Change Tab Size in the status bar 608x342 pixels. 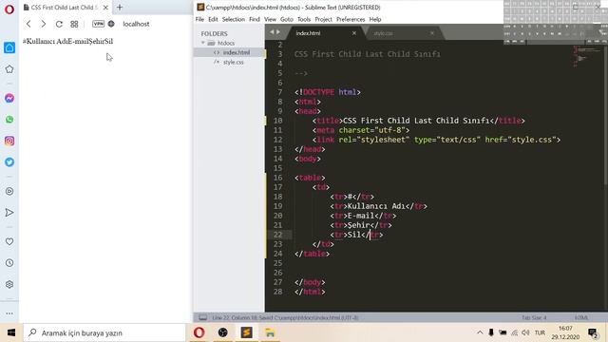pyautogui.click(x=534, y=317)
